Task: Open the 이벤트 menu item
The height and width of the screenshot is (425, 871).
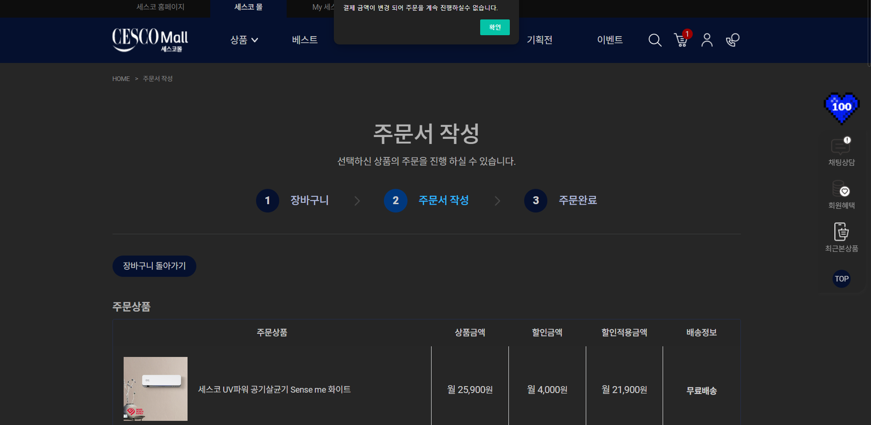Action: coord(610,40)
